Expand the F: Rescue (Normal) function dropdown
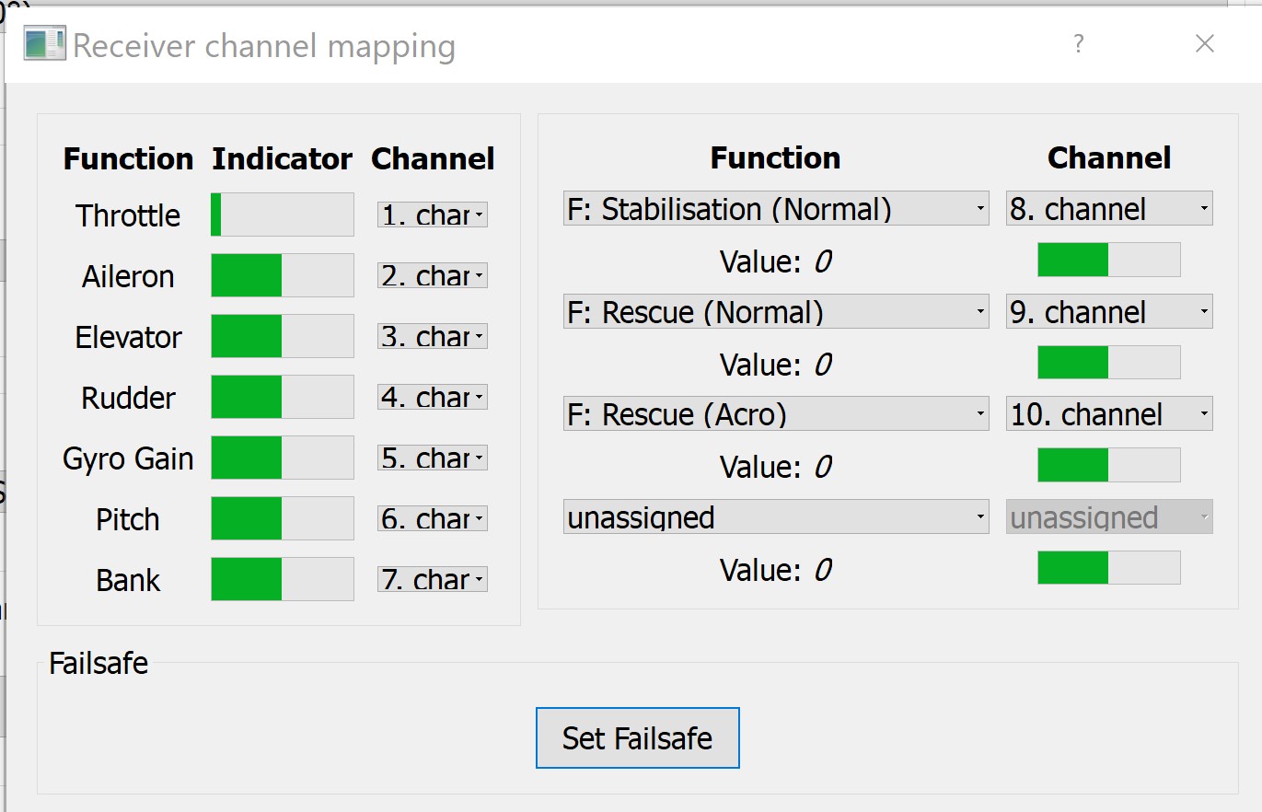The image size is (1262, 812). tap(775, 312)
